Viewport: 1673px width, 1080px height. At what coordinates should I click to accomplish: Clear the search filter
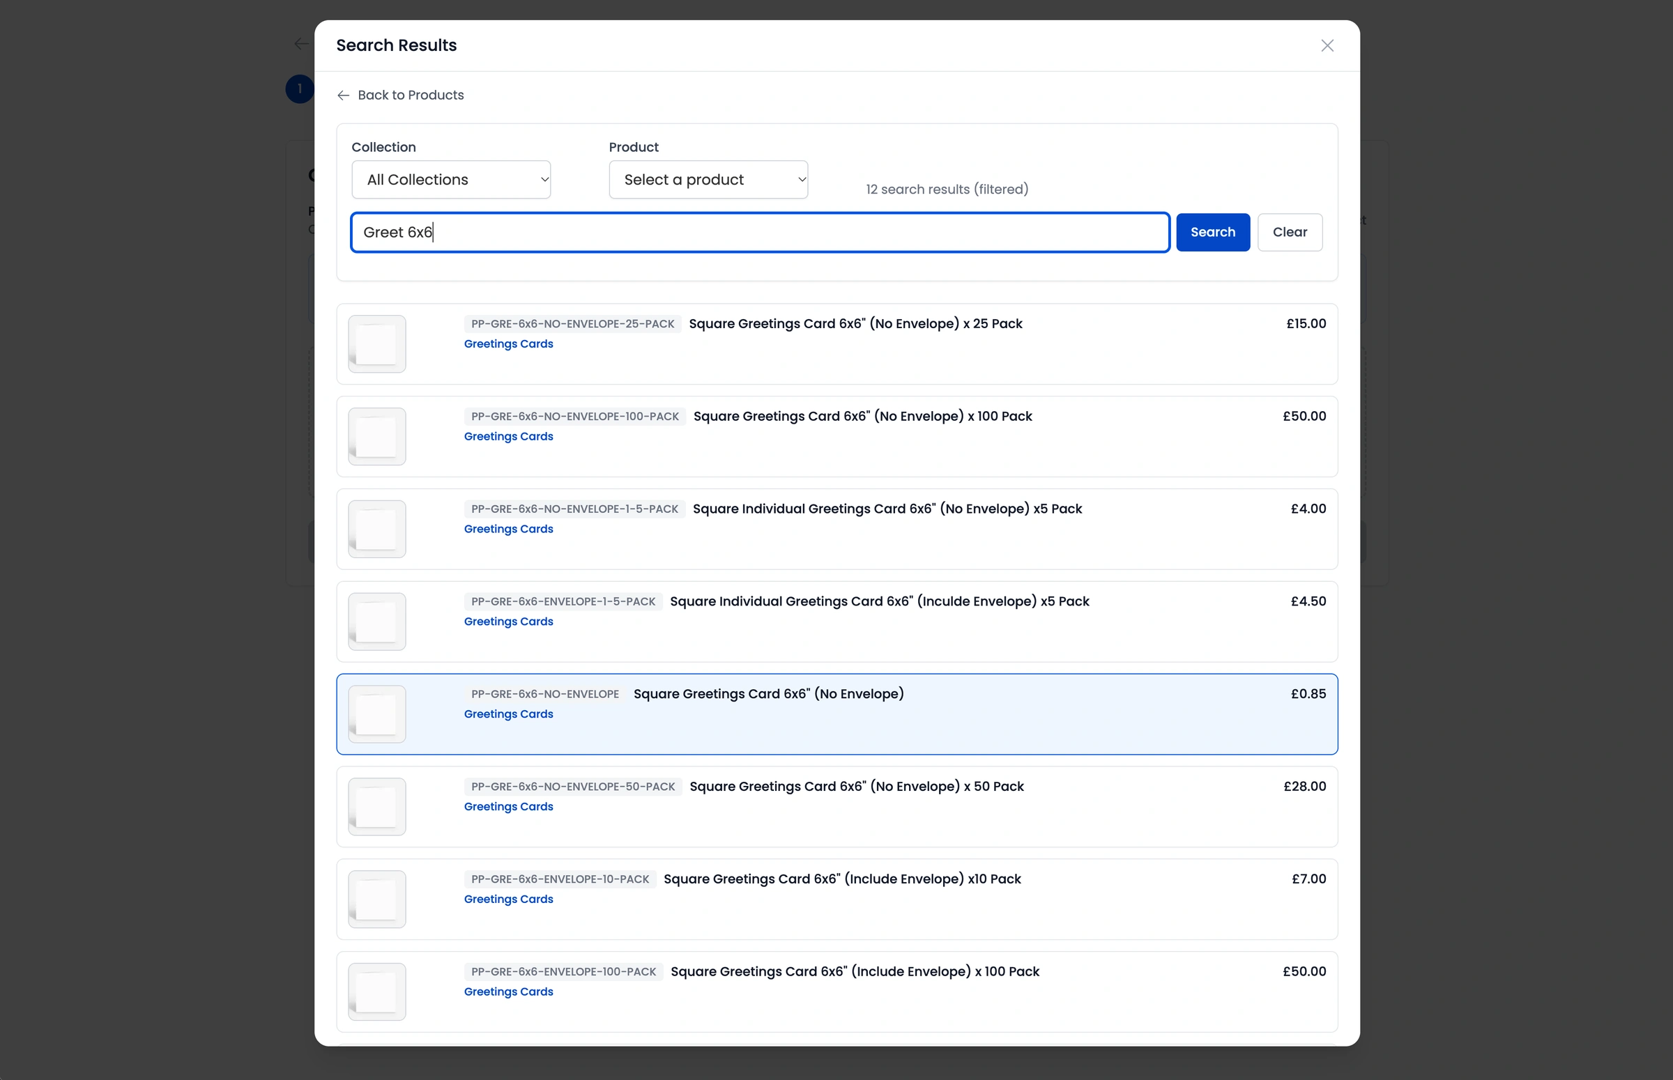[1290, 232]
